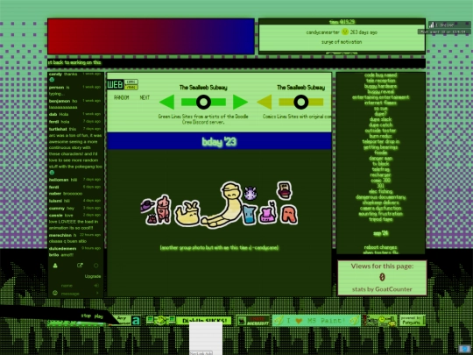Open the chatbox pop-out icon
The image size is (473, 355).
click(80, 266)
